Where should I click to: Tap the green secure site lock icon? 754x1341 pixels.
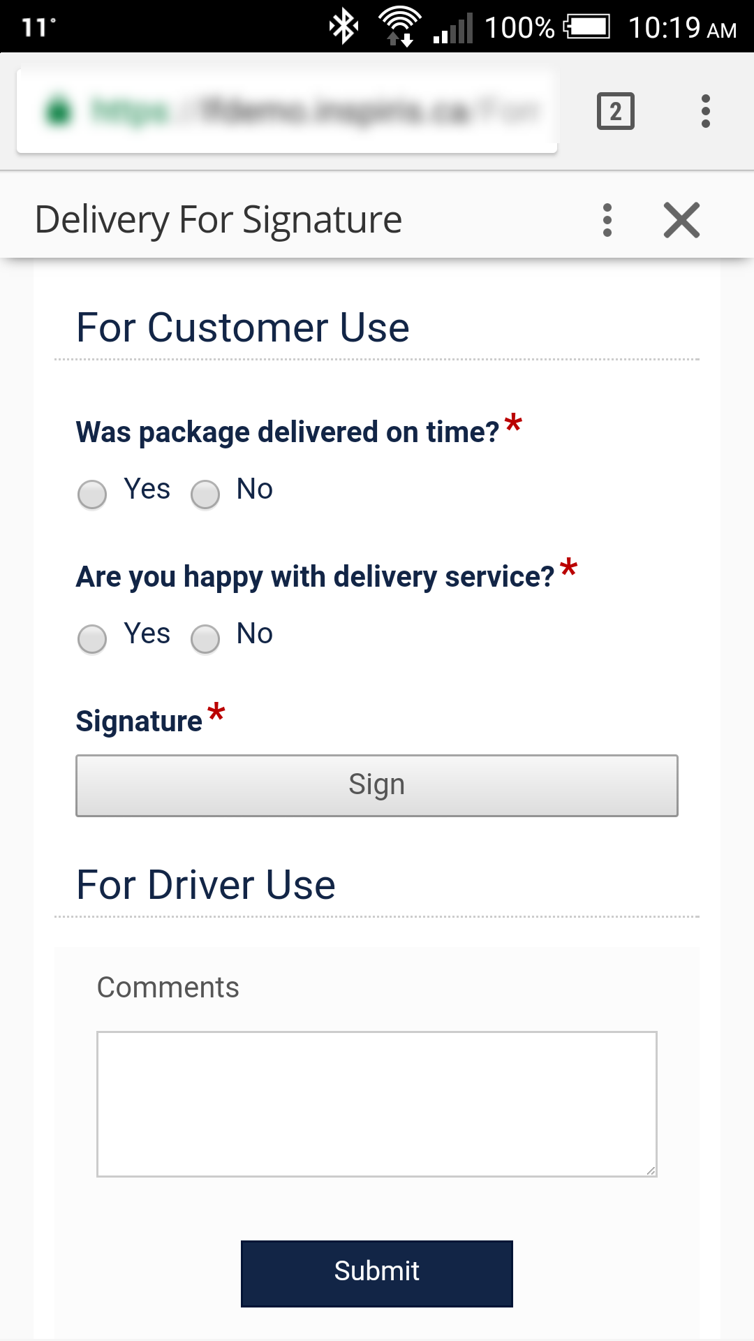(59, 110)
